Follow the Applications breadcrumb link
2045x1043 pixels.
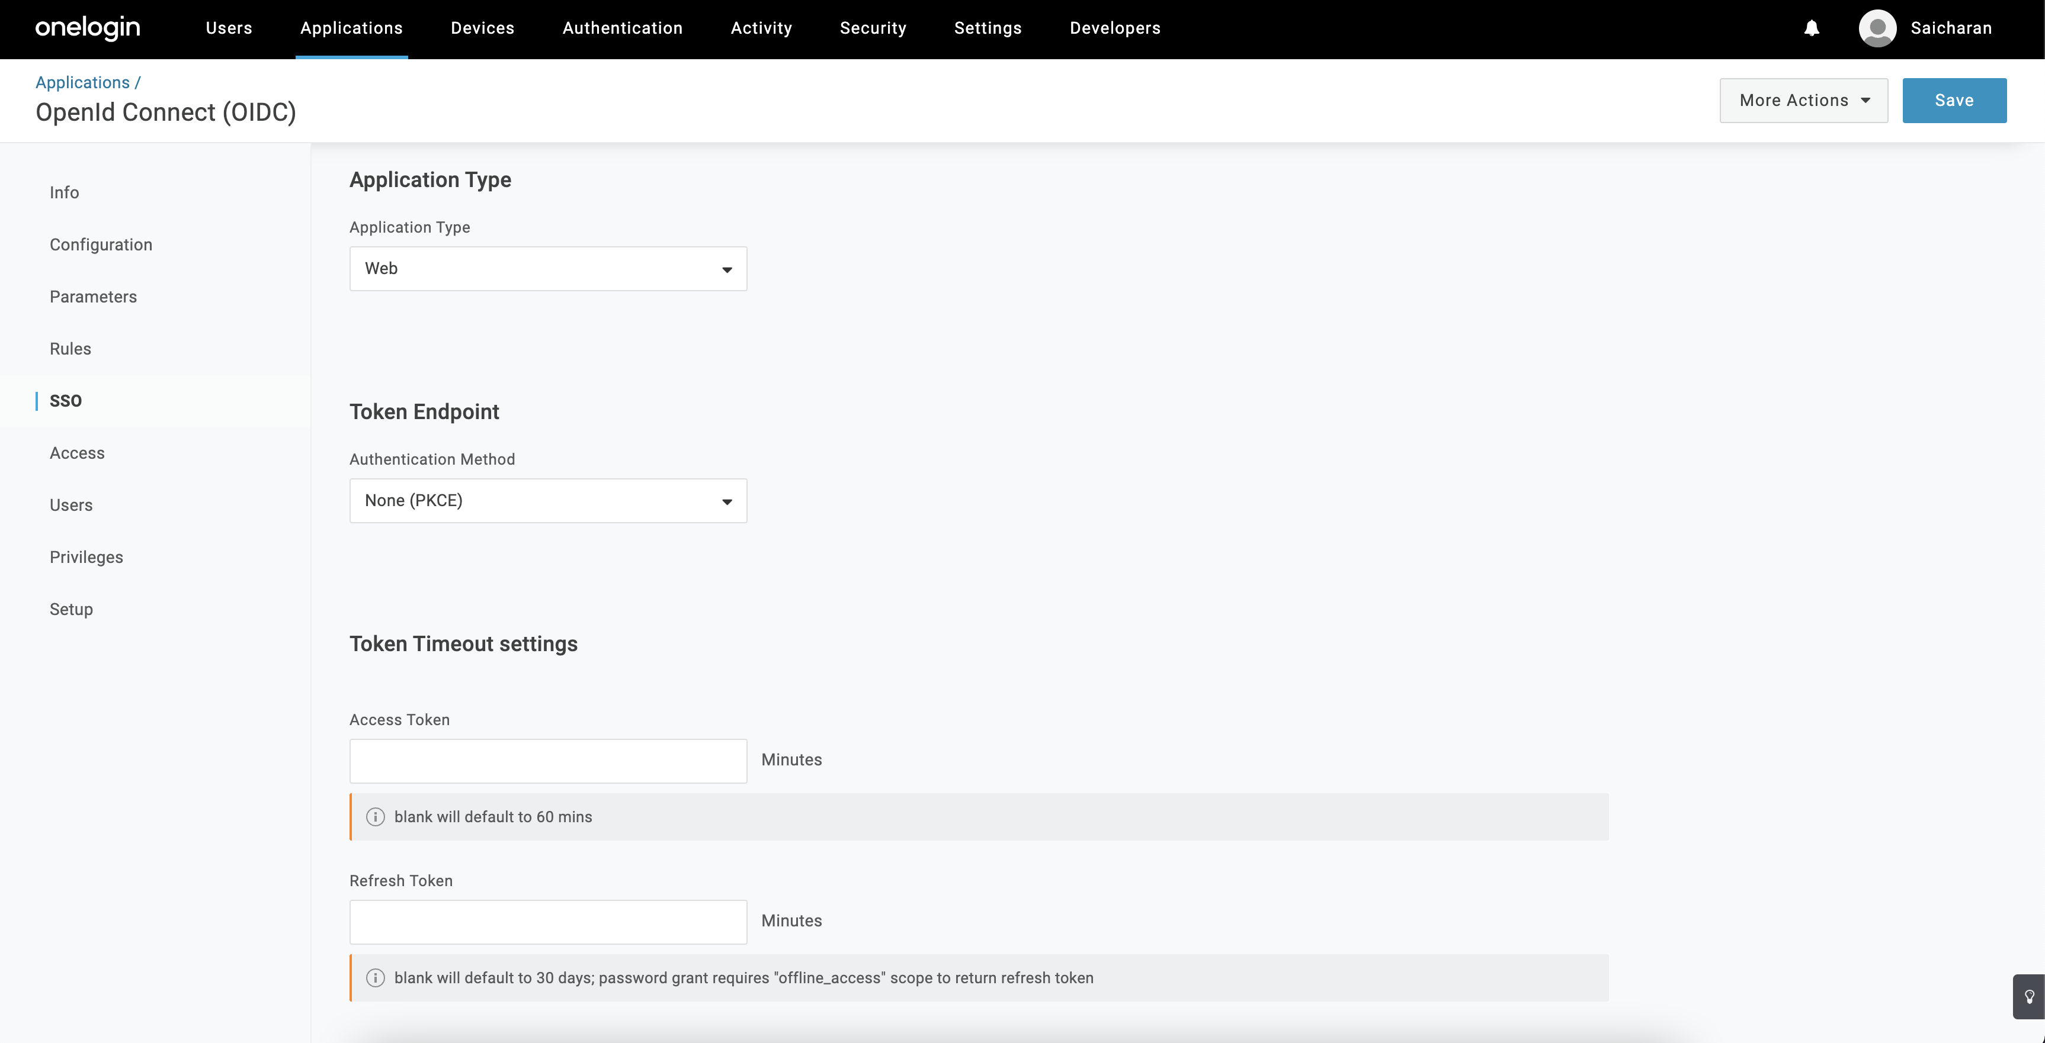(82, 82)
